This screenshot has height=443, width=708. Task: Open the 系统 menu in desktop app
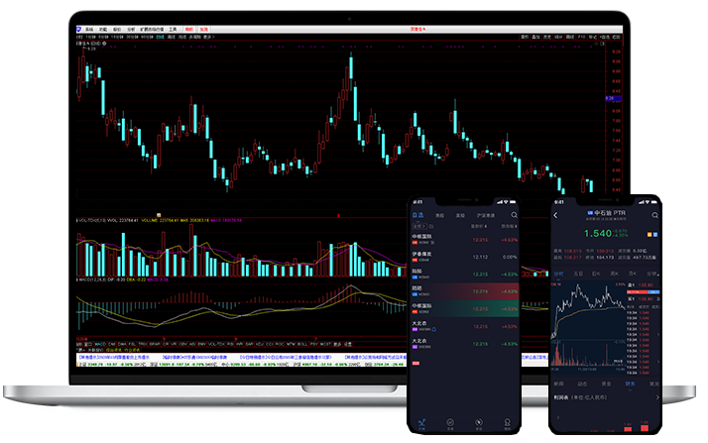tap(91, 29)
